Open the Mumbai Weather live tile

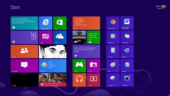(x=53, y=66)
